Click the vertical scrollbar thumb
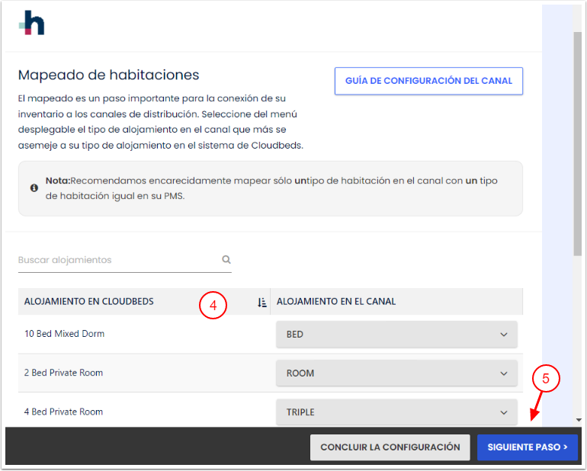The width and height of the screenshot is (587, 471). click(578, 145)
